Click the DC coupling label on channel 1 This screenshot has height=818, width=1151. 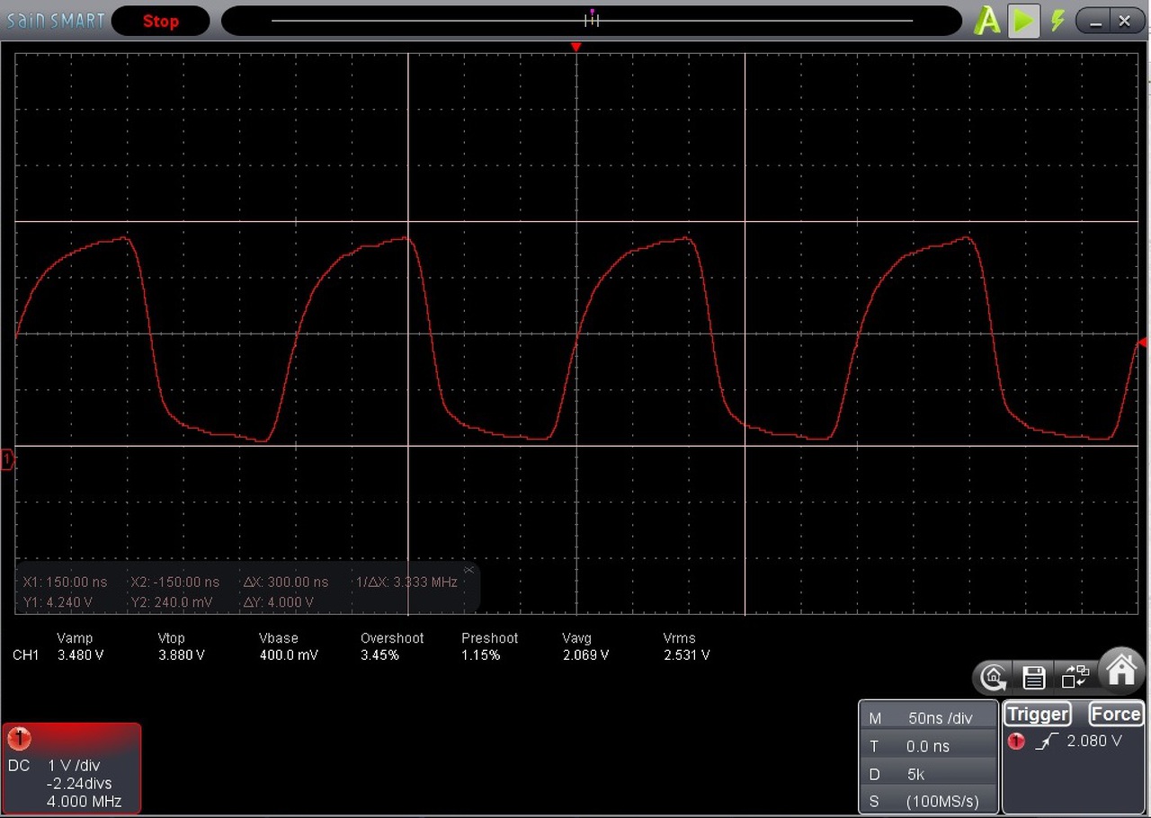pos(19,766)
